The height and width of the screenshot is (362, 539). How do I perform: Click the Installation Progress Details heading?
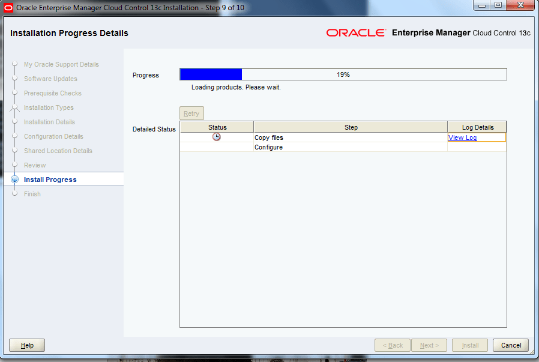[x=69, y=33]
